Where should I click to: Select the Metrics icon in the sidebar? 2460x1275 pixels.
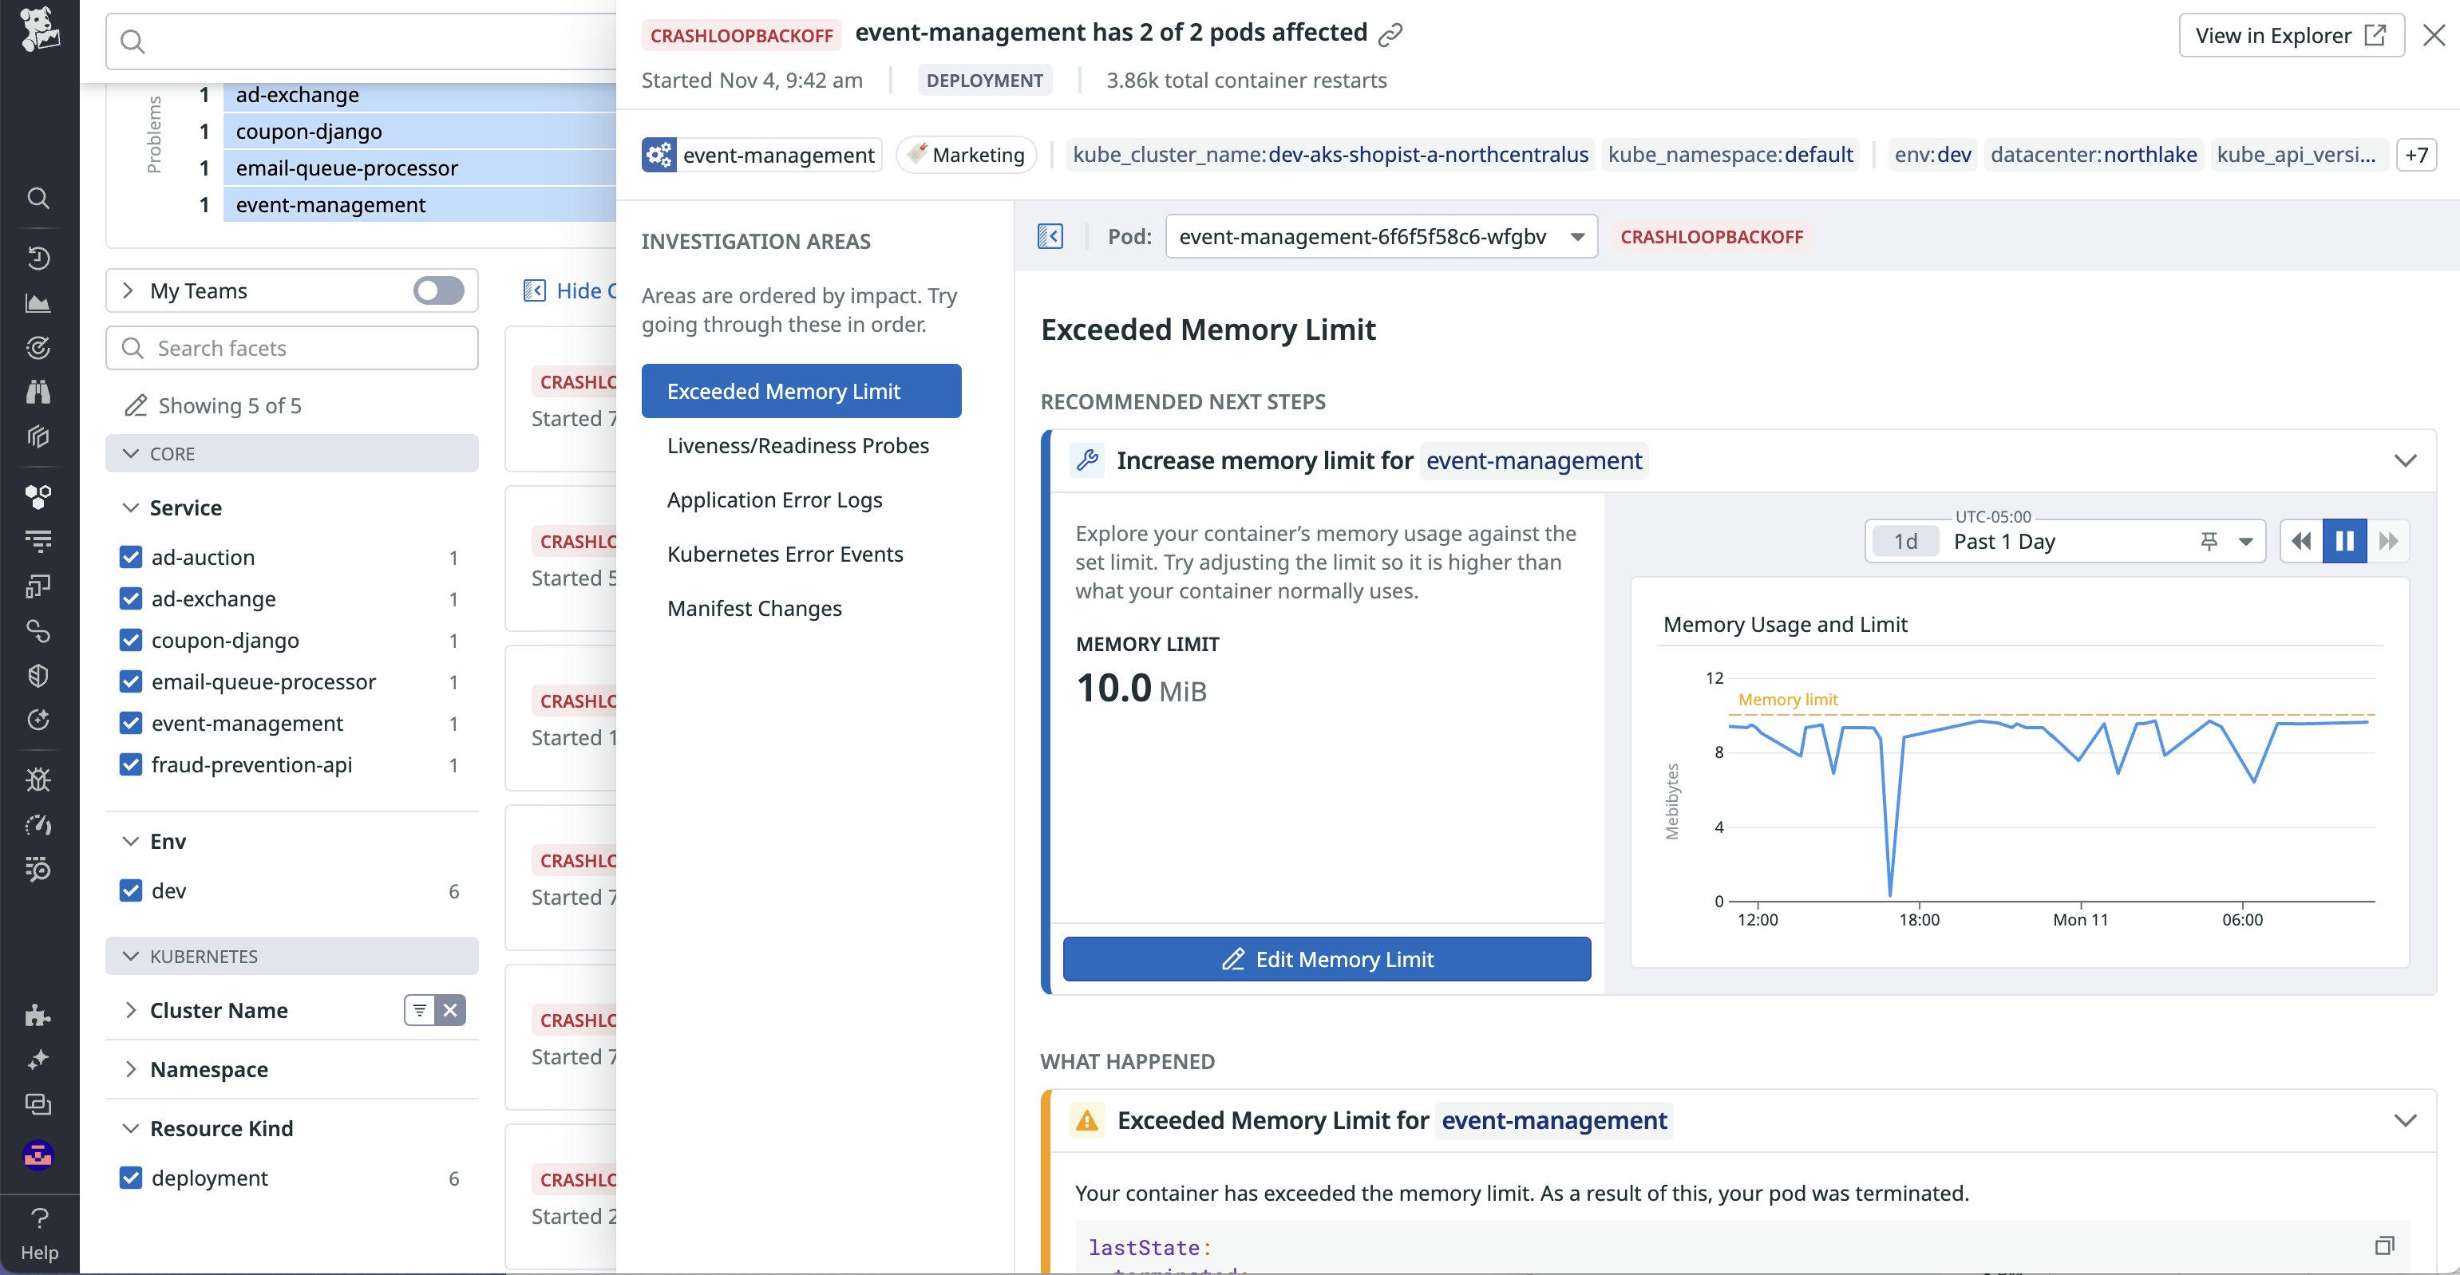pos(38,302)
